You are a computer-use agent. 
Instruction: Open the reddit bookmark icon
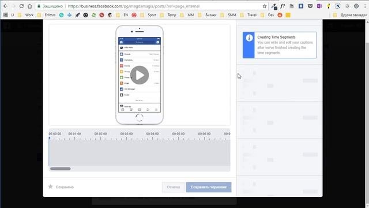point(280,15)
